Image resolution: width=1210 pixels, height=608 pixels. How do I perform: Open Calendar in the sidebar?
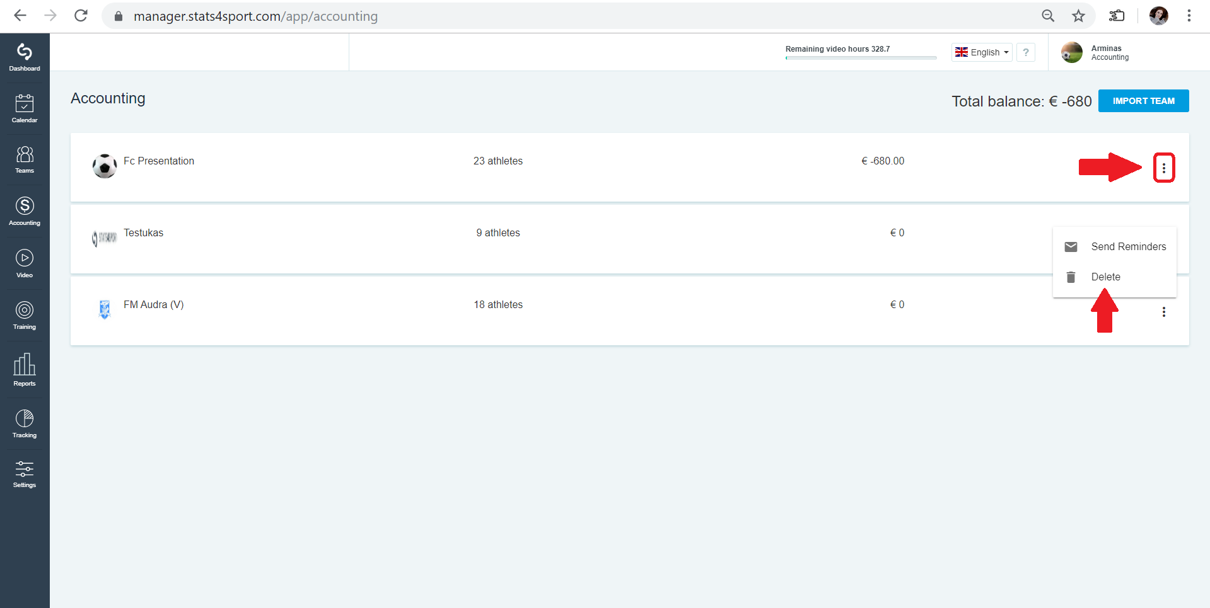pos(25,108)
